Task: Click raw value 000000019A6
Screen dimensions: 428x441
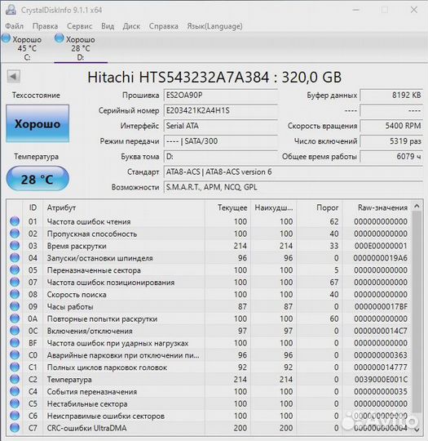Action: 380,257
